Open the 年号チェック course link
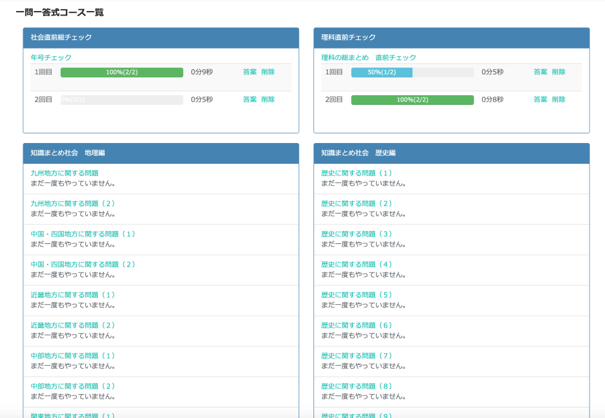The height and width of the screenshot is (418, 605). (51, 58)
